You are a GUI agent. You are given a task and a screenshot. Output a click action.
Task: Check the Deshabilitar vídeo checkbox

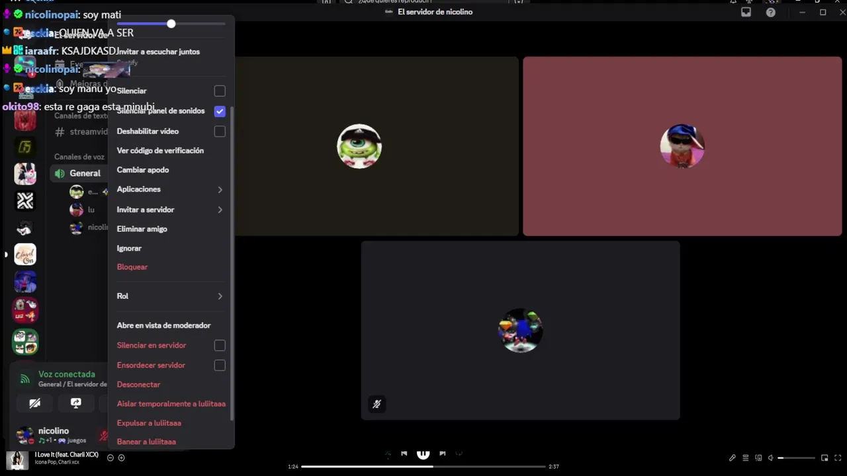click(x=220, y=132)
